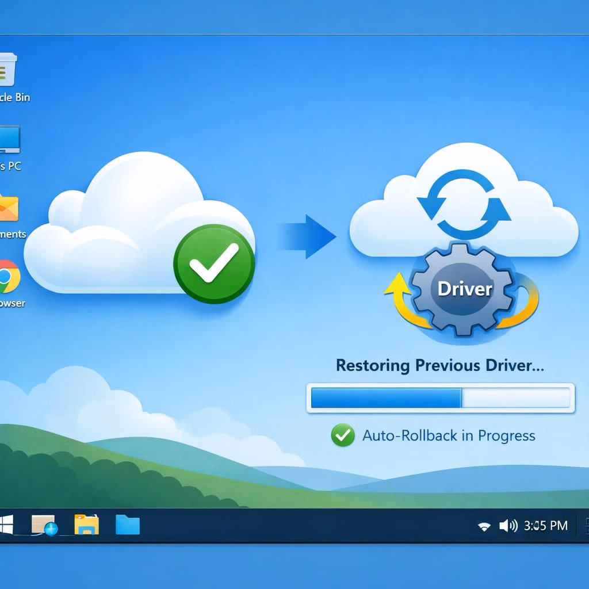Click the Restoring Previous Driver... label
Viewport: 589px width, 589px height.
coord(440,365)
